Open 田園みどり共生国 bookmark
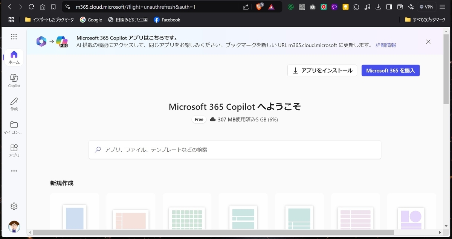This screenshot has height=239, width=452. pos(128,20)
